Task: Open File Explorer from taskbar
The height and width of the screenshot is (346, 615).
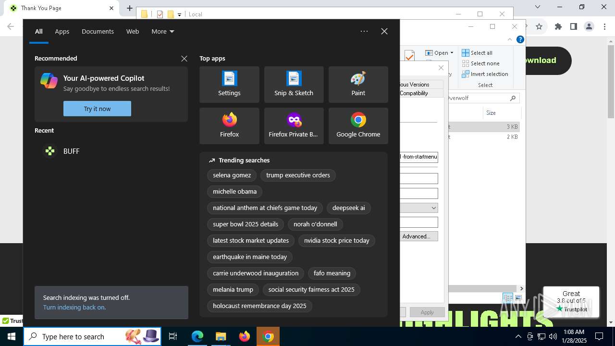Action: [x=221, y=336]
